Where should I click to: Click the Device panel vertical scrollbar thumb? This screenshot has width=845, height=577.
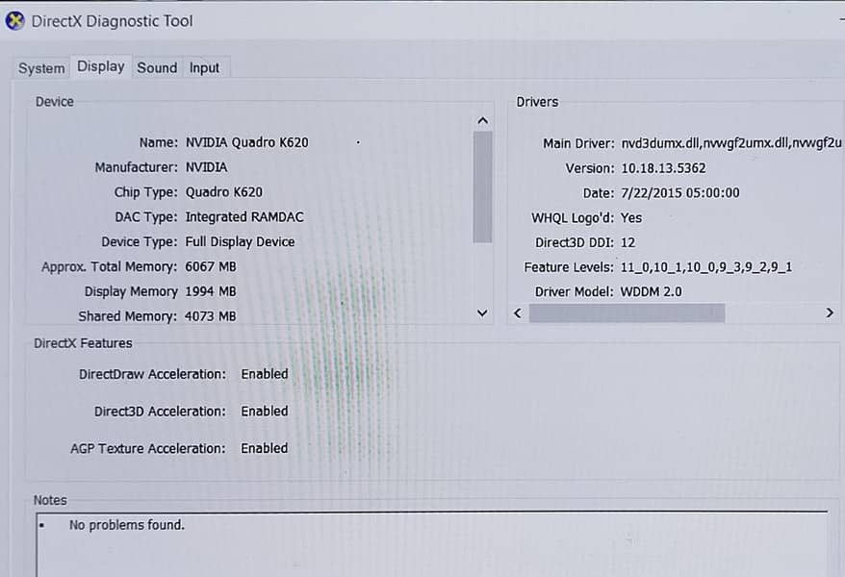point(482,188)
